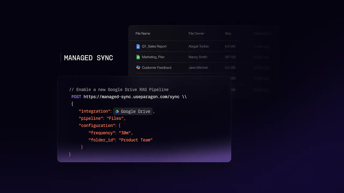The image size is (344, 193).
Task: Click the Google Drive value text
Action: [x=135, y=111]
